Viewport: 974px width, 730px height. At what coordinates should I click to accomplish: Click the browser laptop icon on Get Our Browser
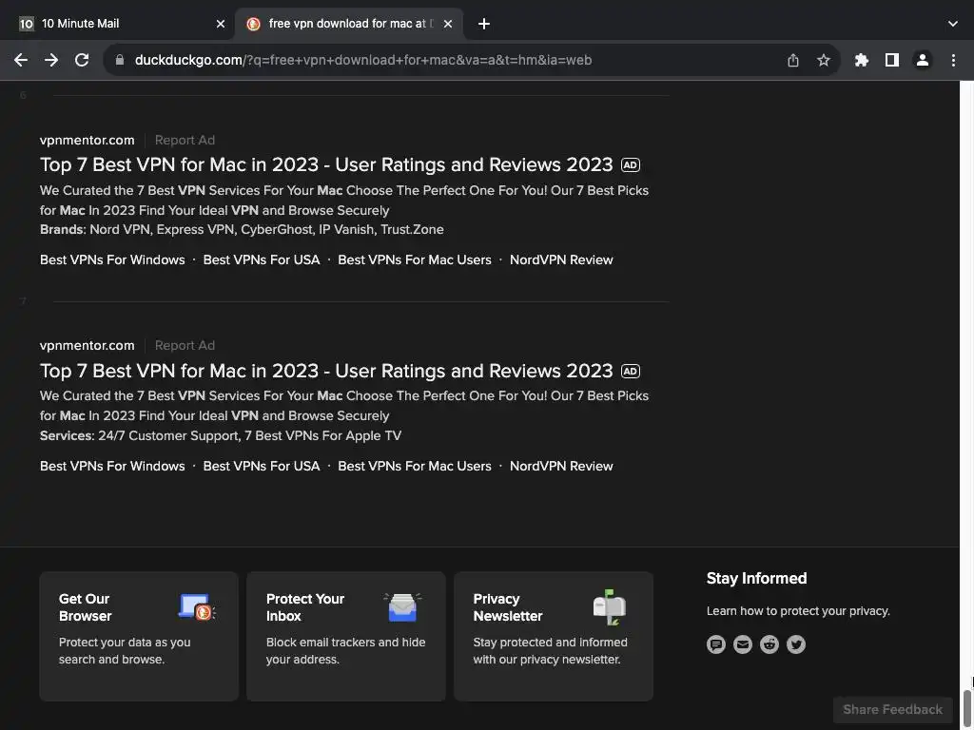[197, 607]
